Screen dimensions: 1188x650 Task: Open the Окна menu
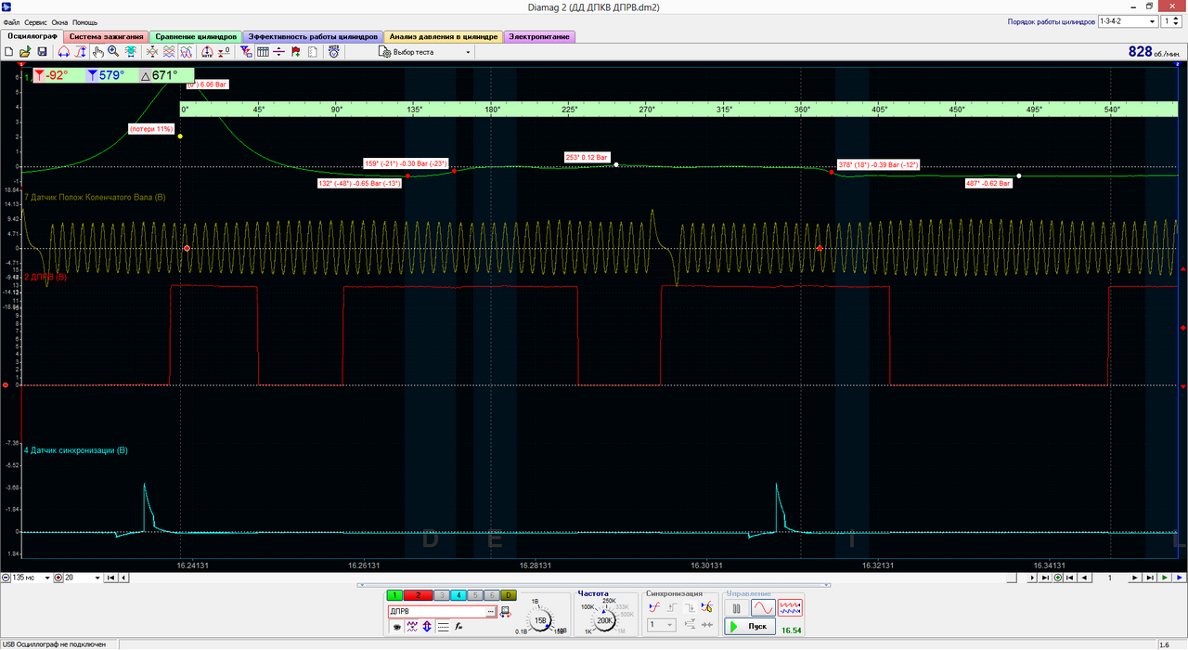59,21
